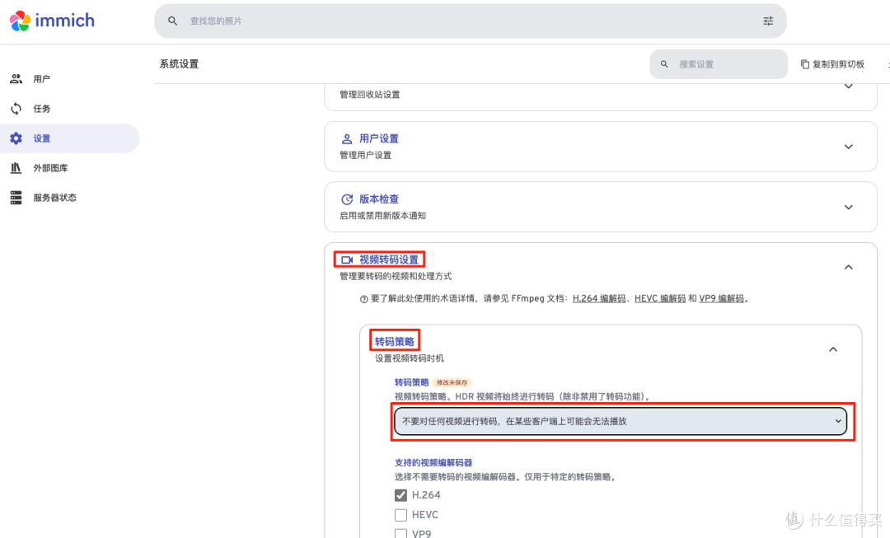Screen dimensions: 890x538
Task: Click the 支持的视频编解码器 label
Action: 433,462
